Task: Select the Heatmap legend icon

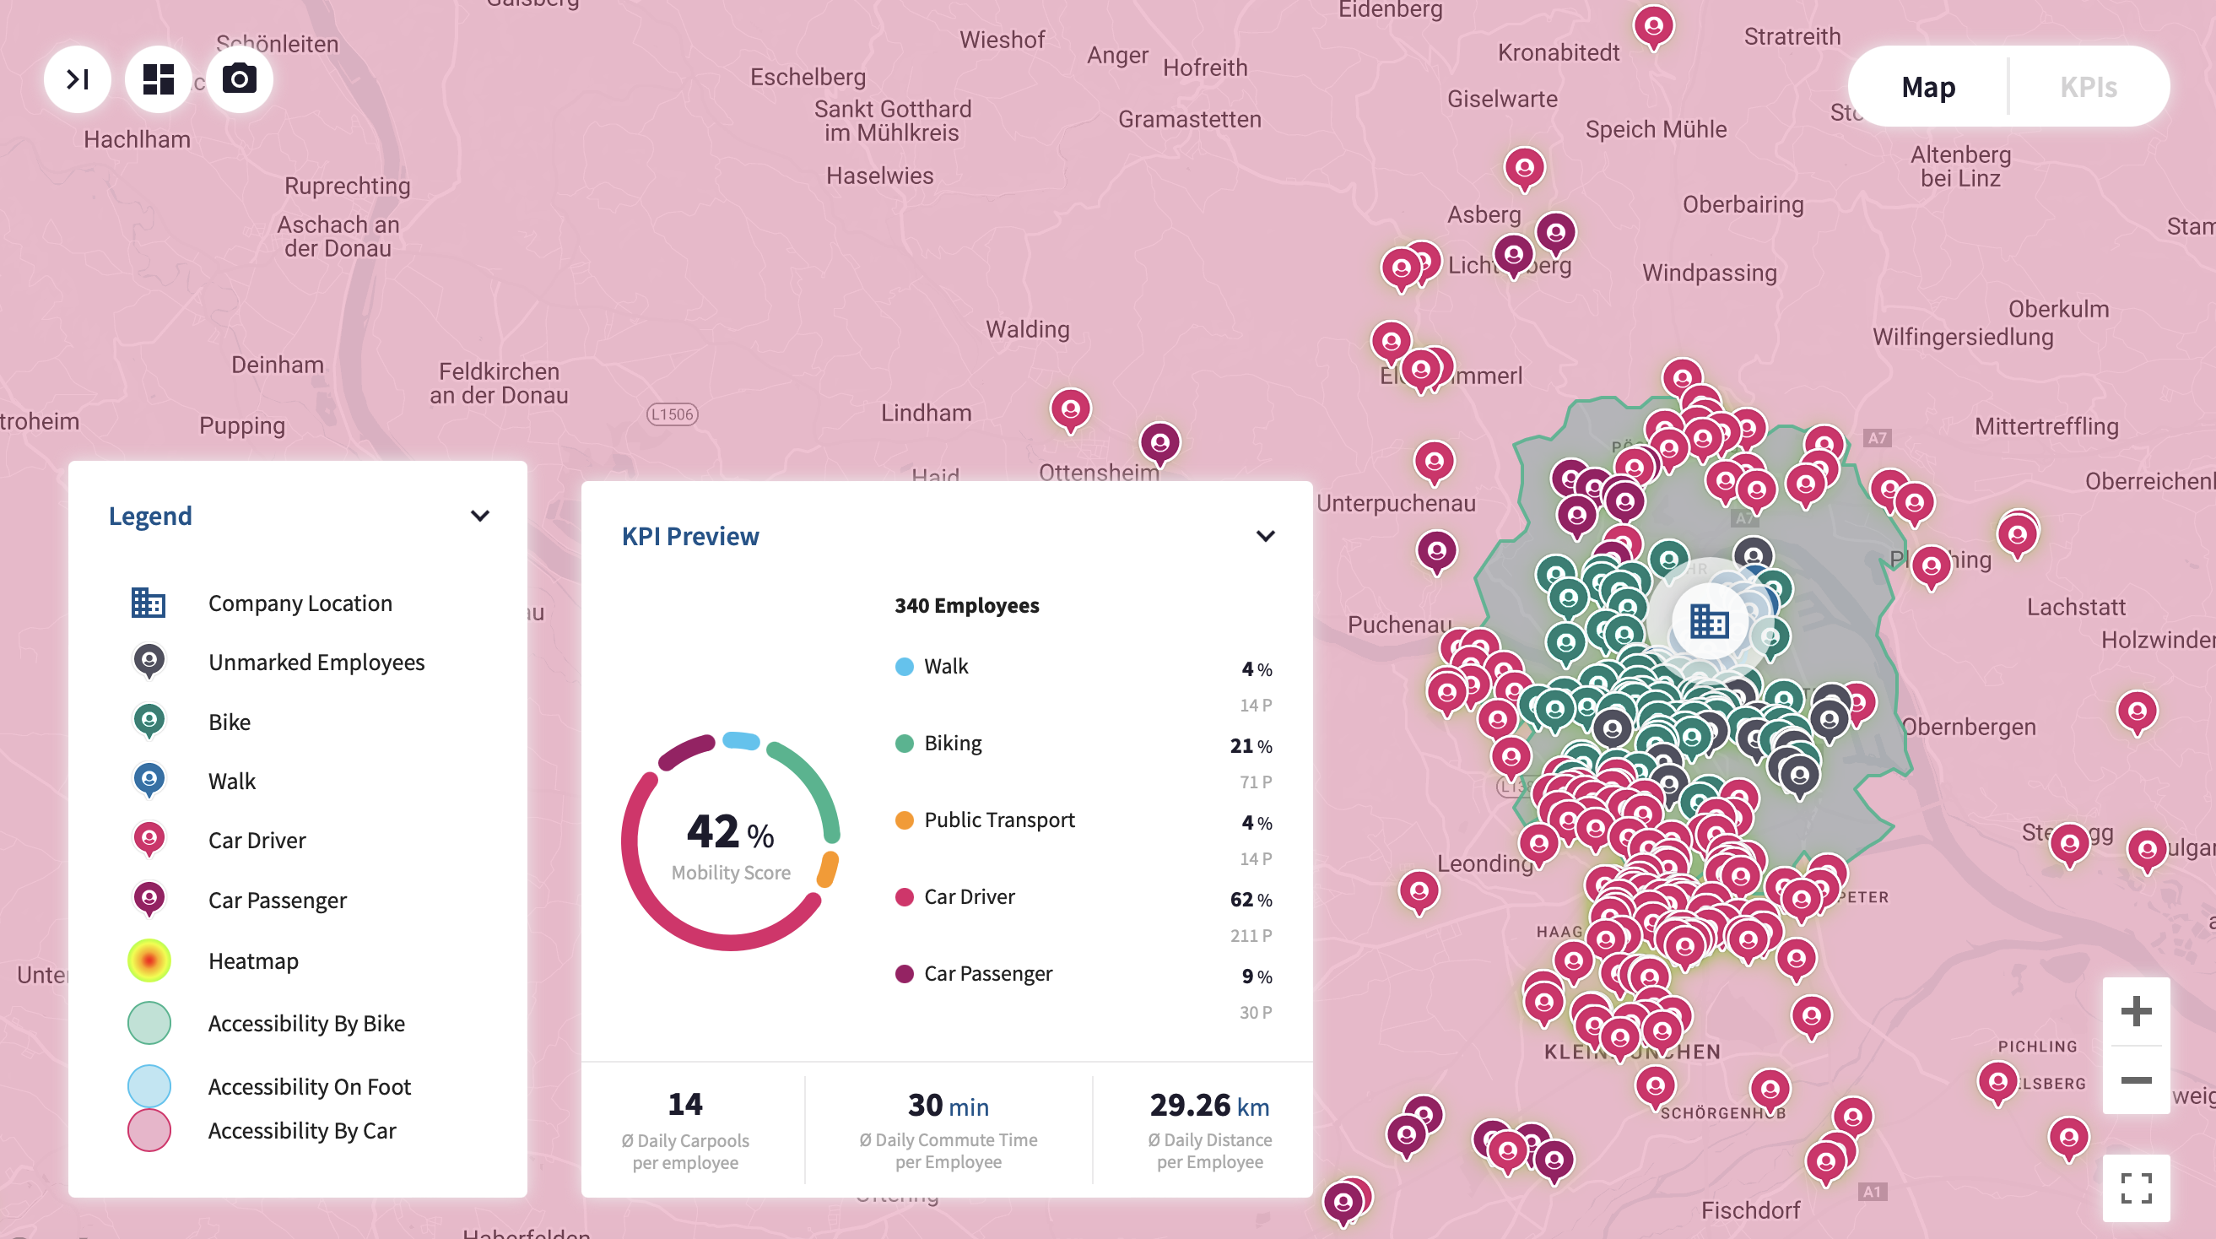Action: [x=149, y=960]
